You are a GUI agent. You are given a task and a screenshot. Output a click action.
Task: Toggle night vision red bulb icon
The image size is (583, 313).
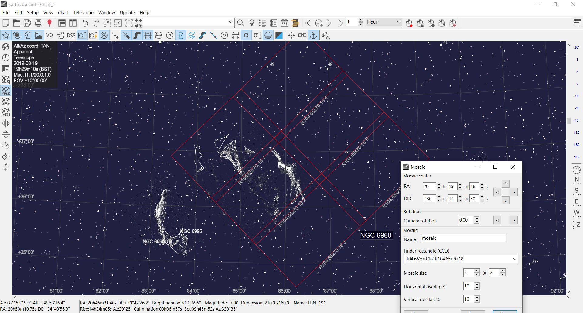coord(49,23)
